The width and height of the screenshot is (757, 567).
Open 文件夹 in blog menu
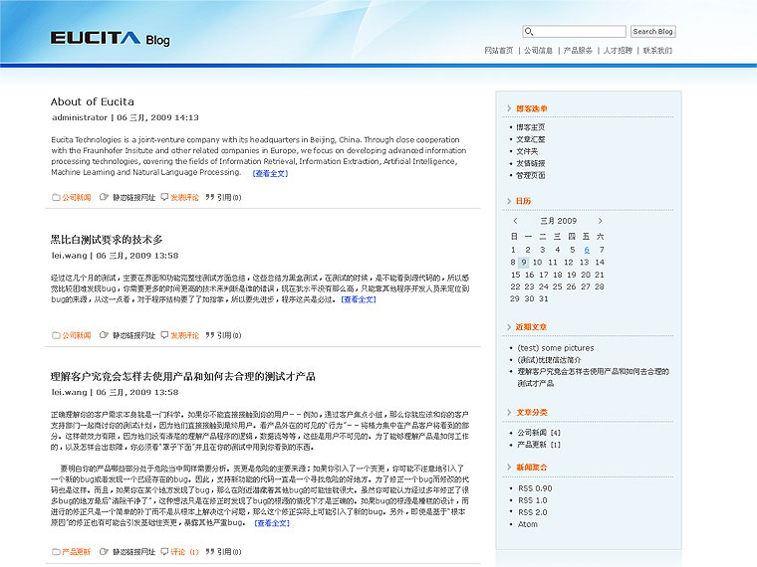pos(527,151)
